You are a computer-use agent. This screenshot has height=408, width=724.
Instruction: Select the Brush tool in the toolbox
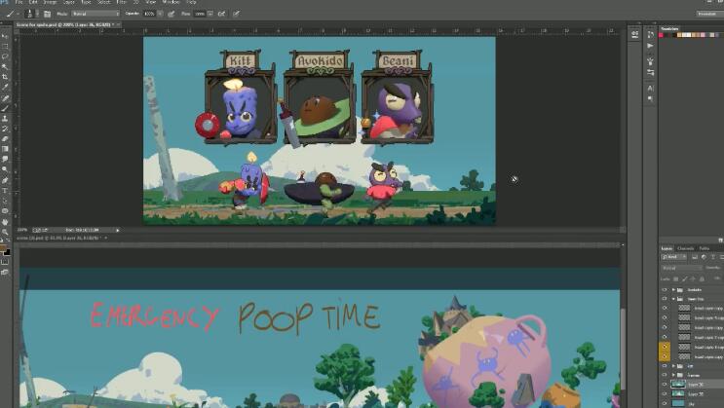coord(5,108)
